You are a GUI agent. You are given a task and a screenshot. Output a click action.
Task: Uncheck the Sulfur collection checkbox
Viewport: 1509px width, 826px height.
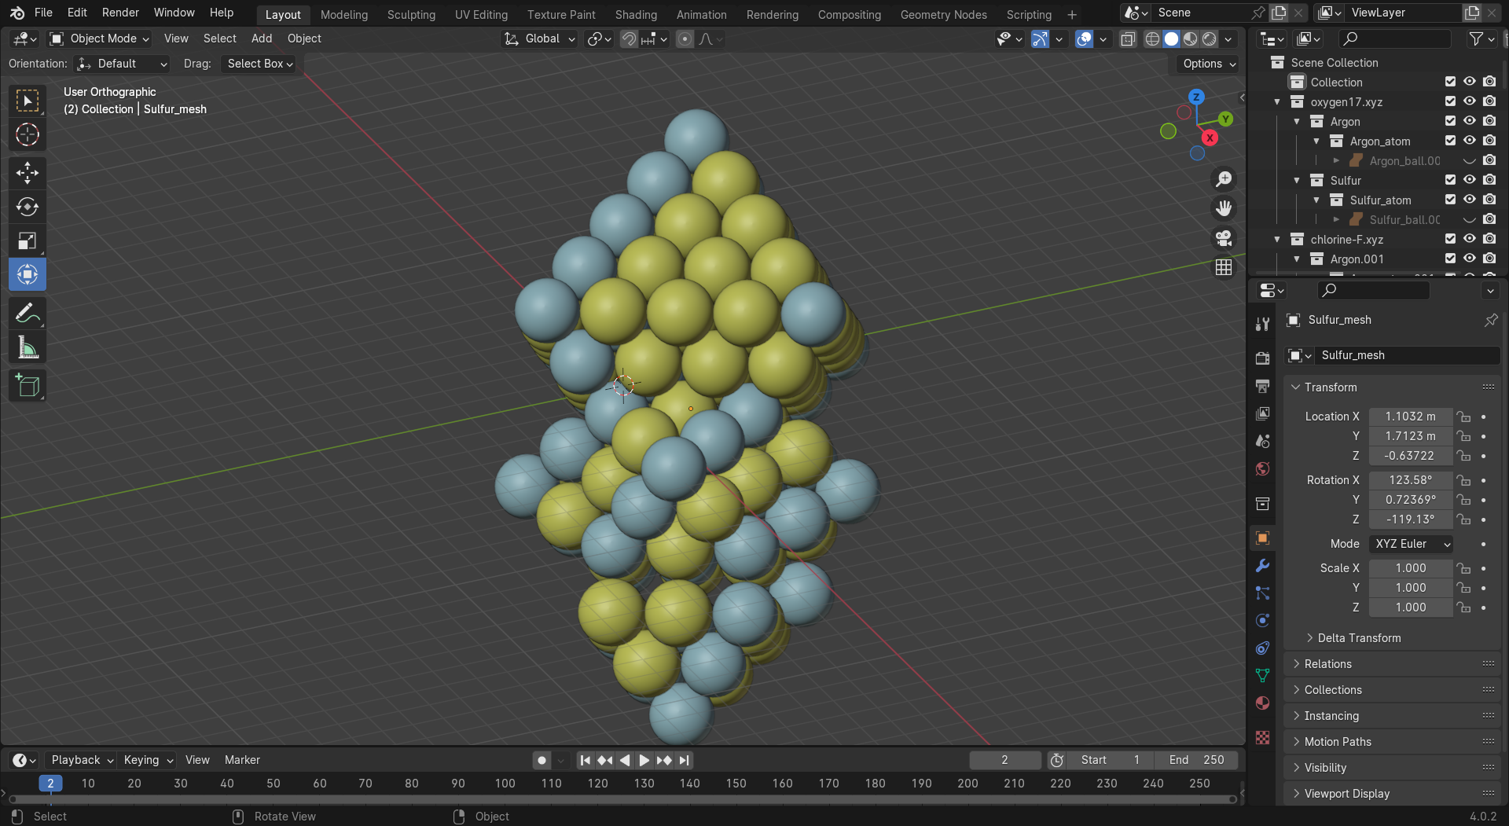tap(1450, 180)
